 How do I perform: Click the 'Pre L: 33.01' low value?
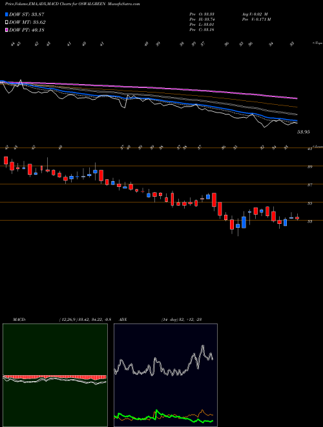coord(202,25)
